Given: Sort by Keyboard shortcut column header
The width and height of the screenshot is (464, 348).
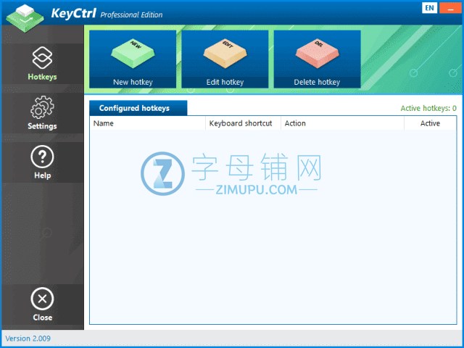Looking at the screenshot, I should pos(243,123).
